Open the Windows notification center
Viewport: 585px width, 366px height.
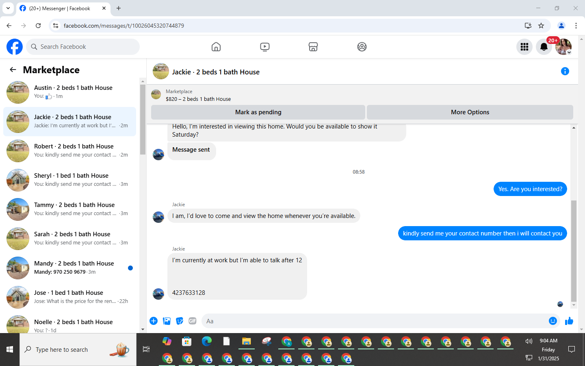pyautogui.click(x=572, y=349)
